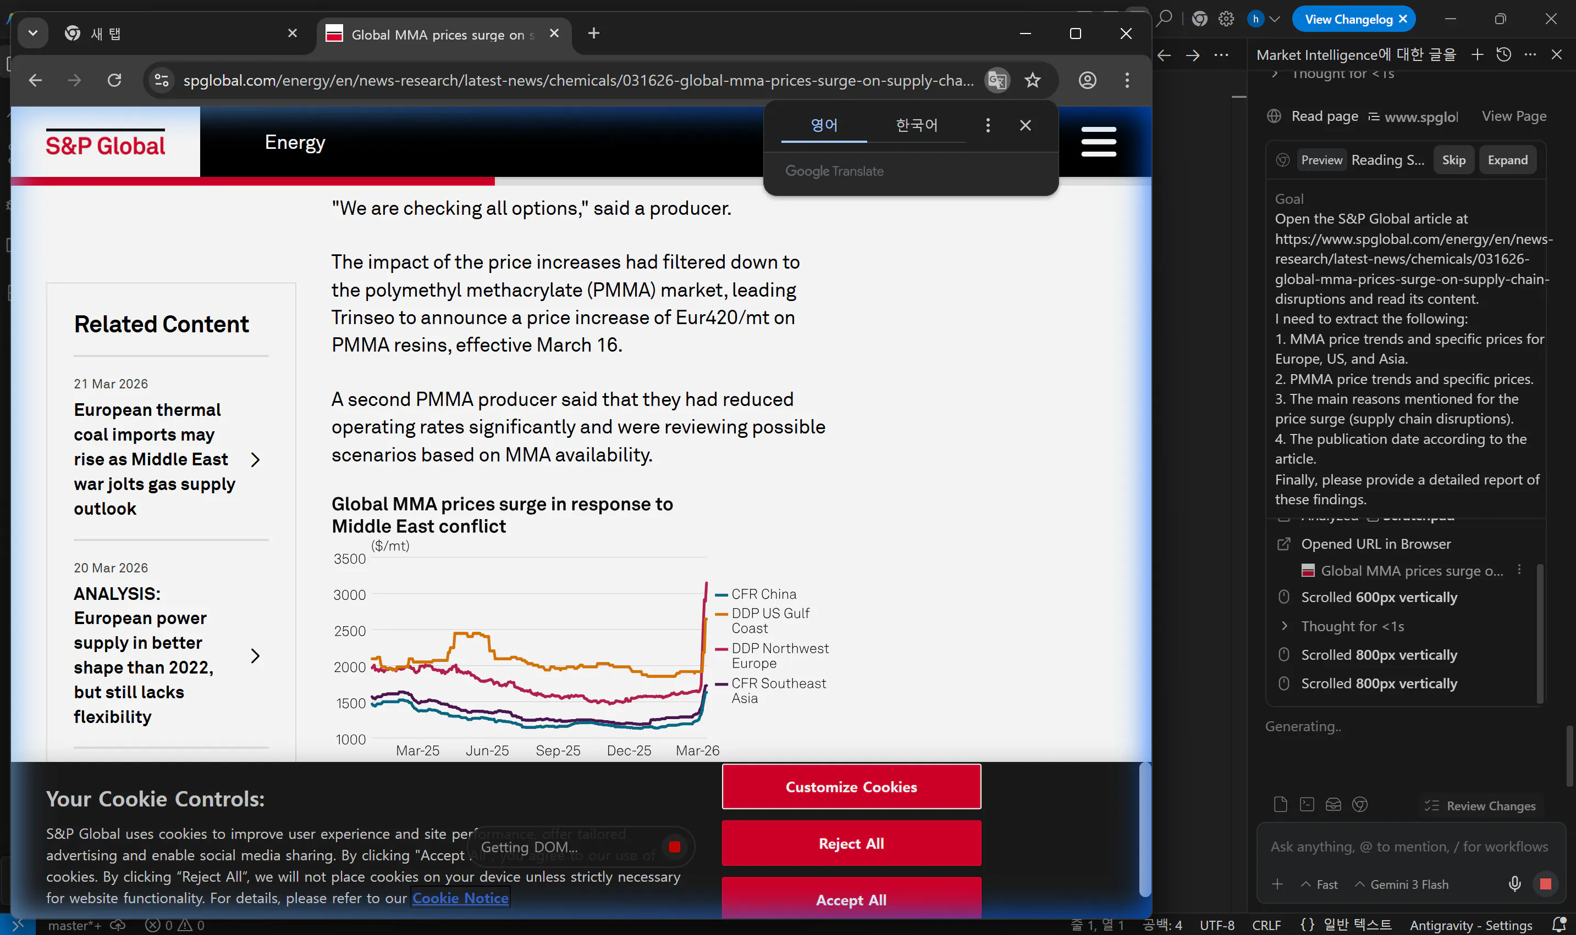
Task: Open conversation history clock icon
Action: 1503,54
